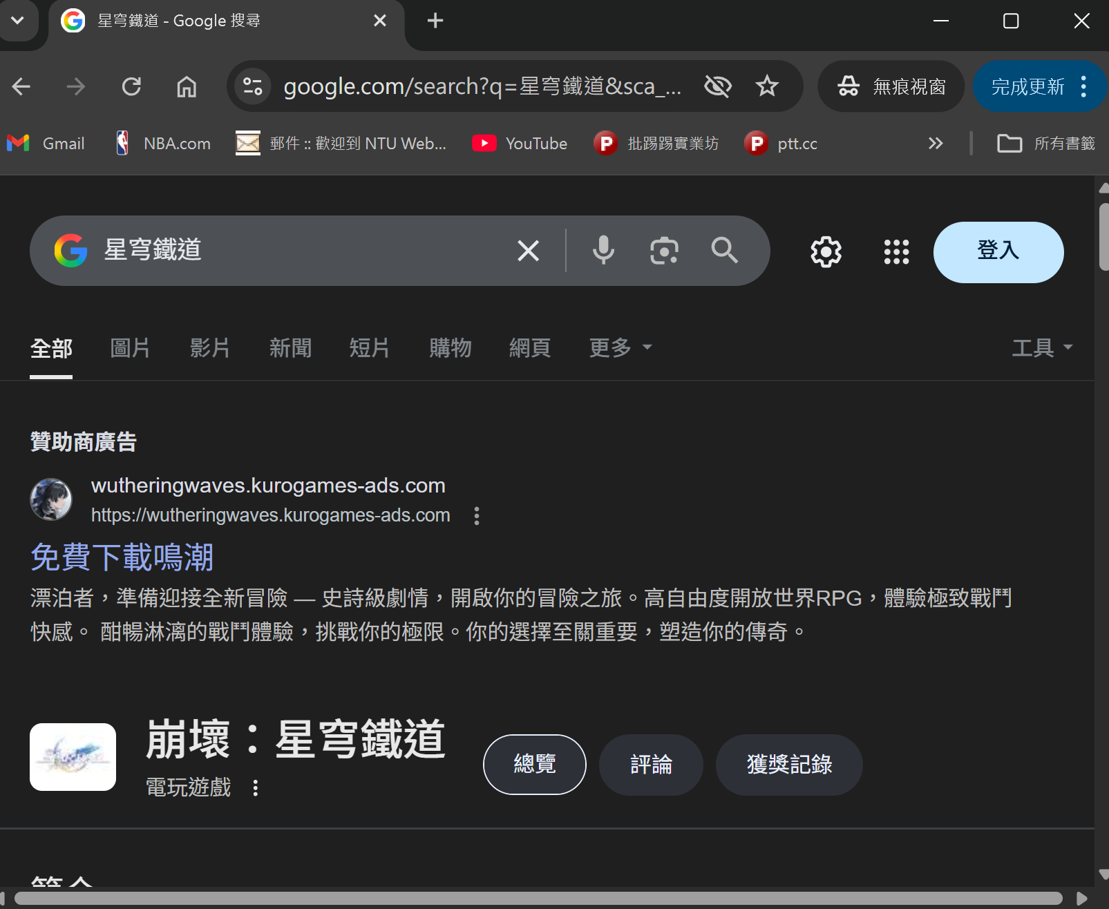This screenshot has width=1109, height=909.
Task: Switch to the 新聞 tab
Action: coord(290,348)
